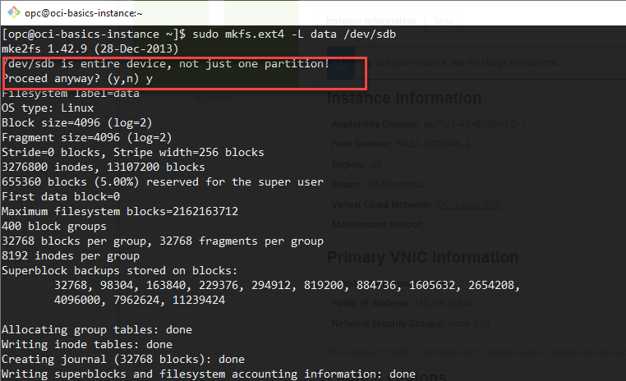Click the '400 block groups' line
Image resolution: width=626 pixels, height=381 pixels.
click(x=54, y=226)
